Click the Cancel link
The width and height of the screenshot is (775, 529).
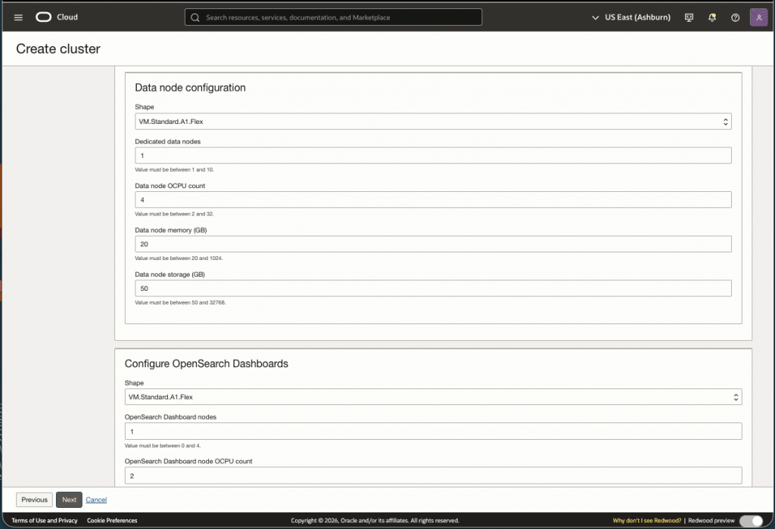click(x=96, y=500)
